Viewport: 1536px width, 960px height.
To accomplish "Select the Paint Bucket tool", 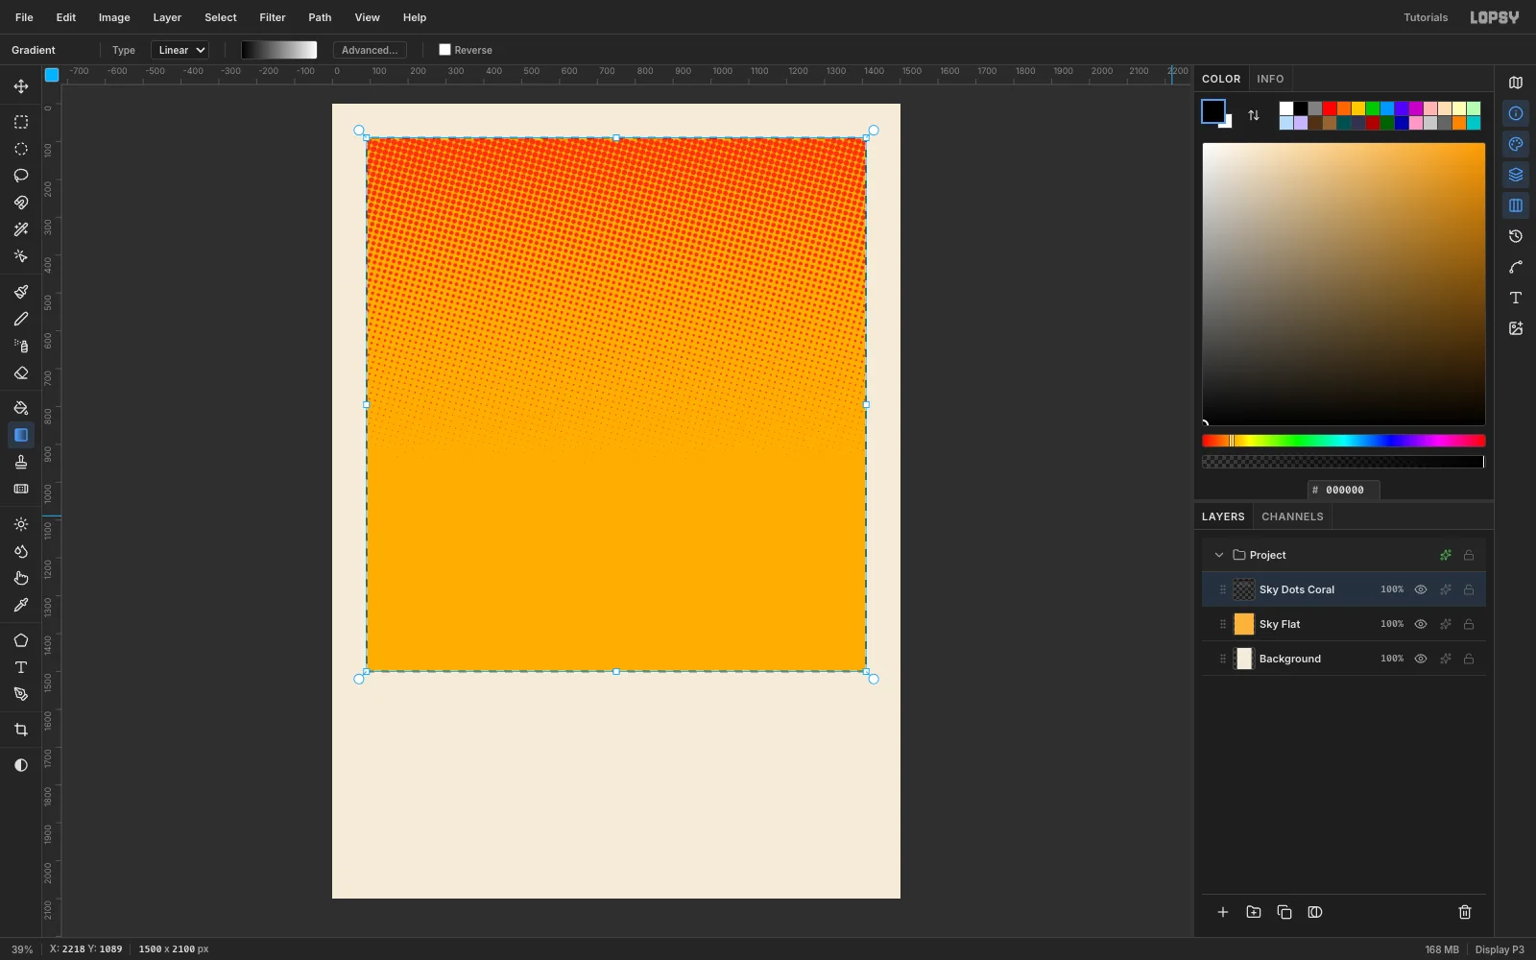I will click(21, 408).
